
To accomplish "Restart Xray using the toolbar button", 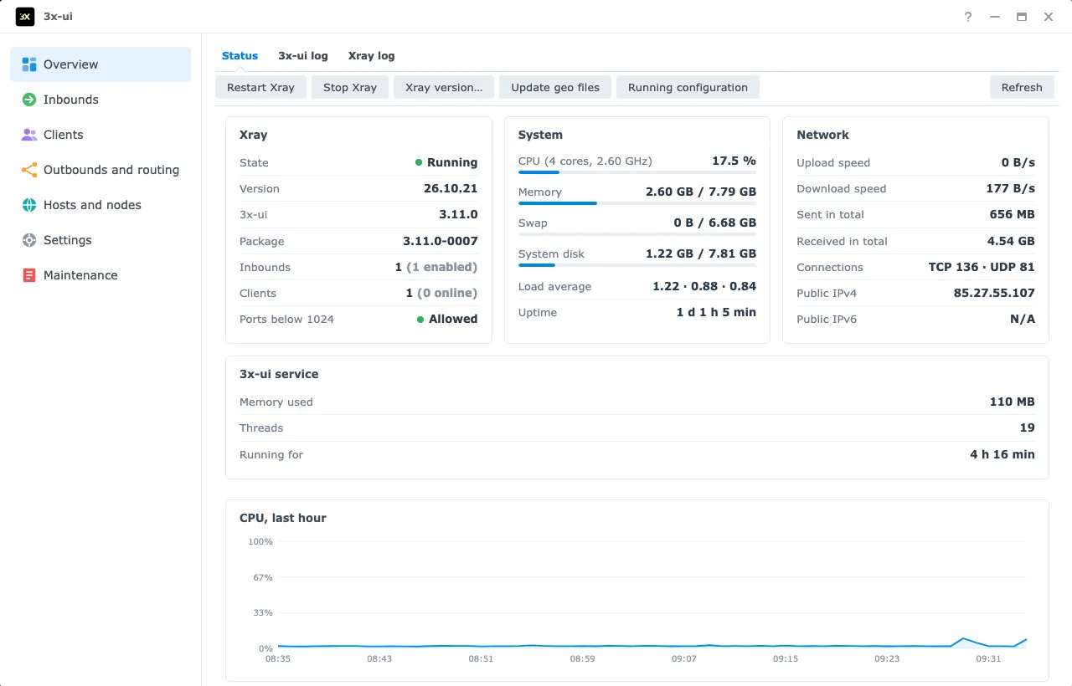I will pos(260,87).
